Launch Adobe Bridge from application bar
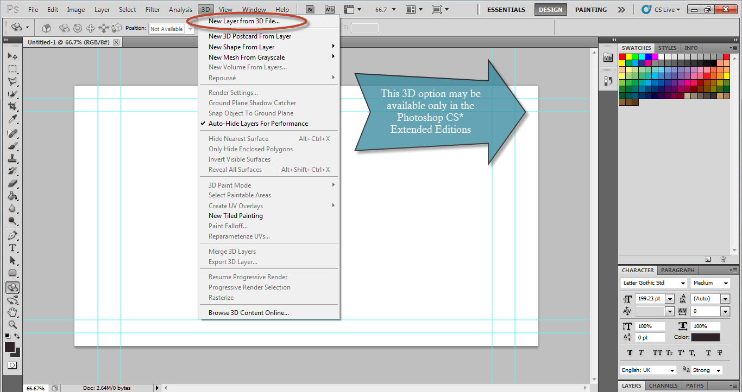 (x=310, y=9)
